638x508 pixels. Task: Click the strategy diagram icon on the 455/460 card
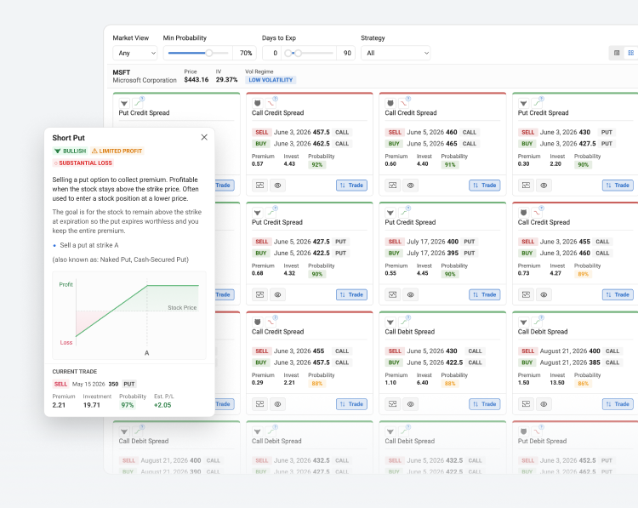[x=537, y=213]
